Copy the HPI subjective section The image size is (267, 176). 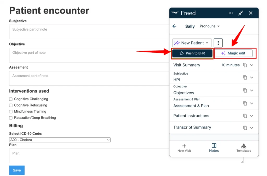245,77
